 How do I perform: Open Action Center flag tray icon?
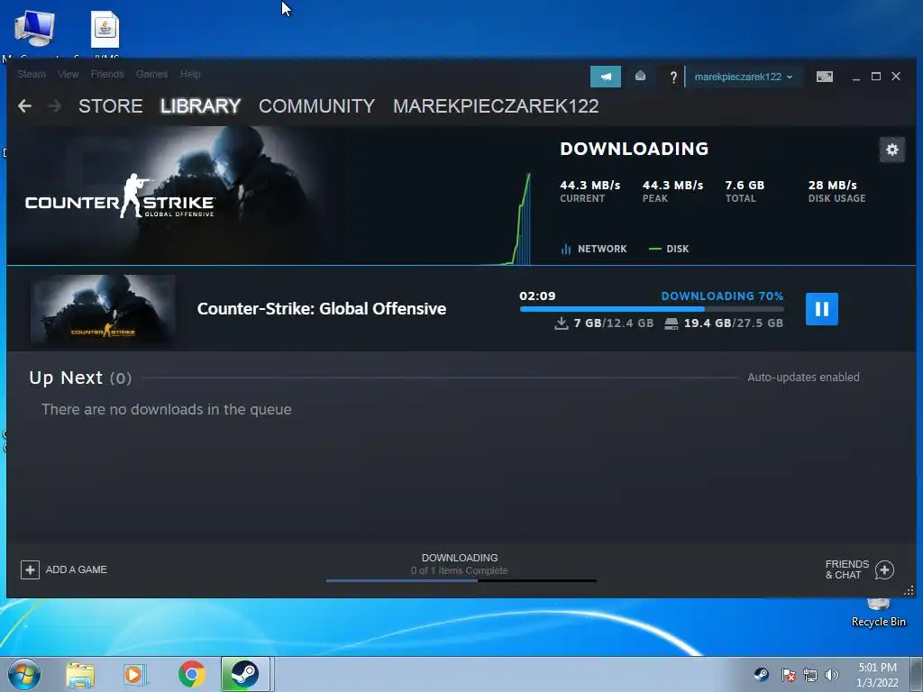(x=788, y=675)
